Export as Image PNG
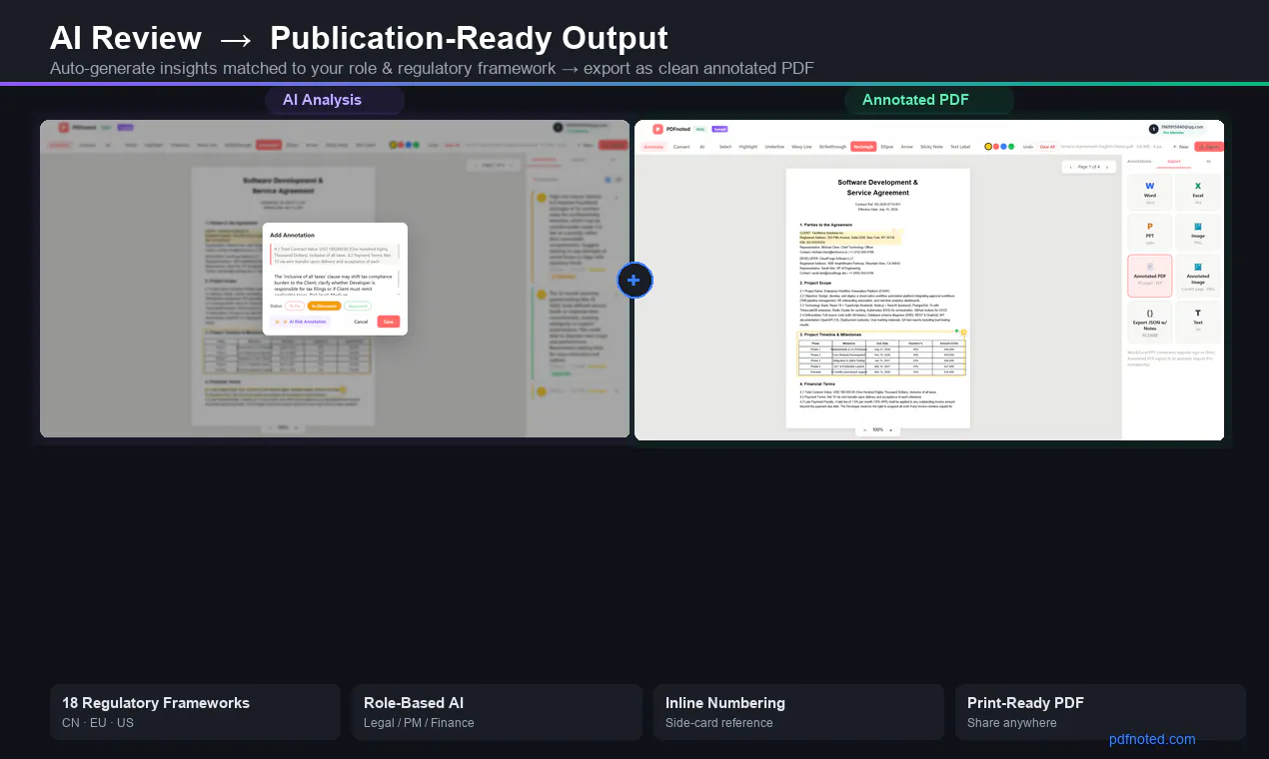Viewport: 1269px width, 759px height. (x=1198, y=232)
